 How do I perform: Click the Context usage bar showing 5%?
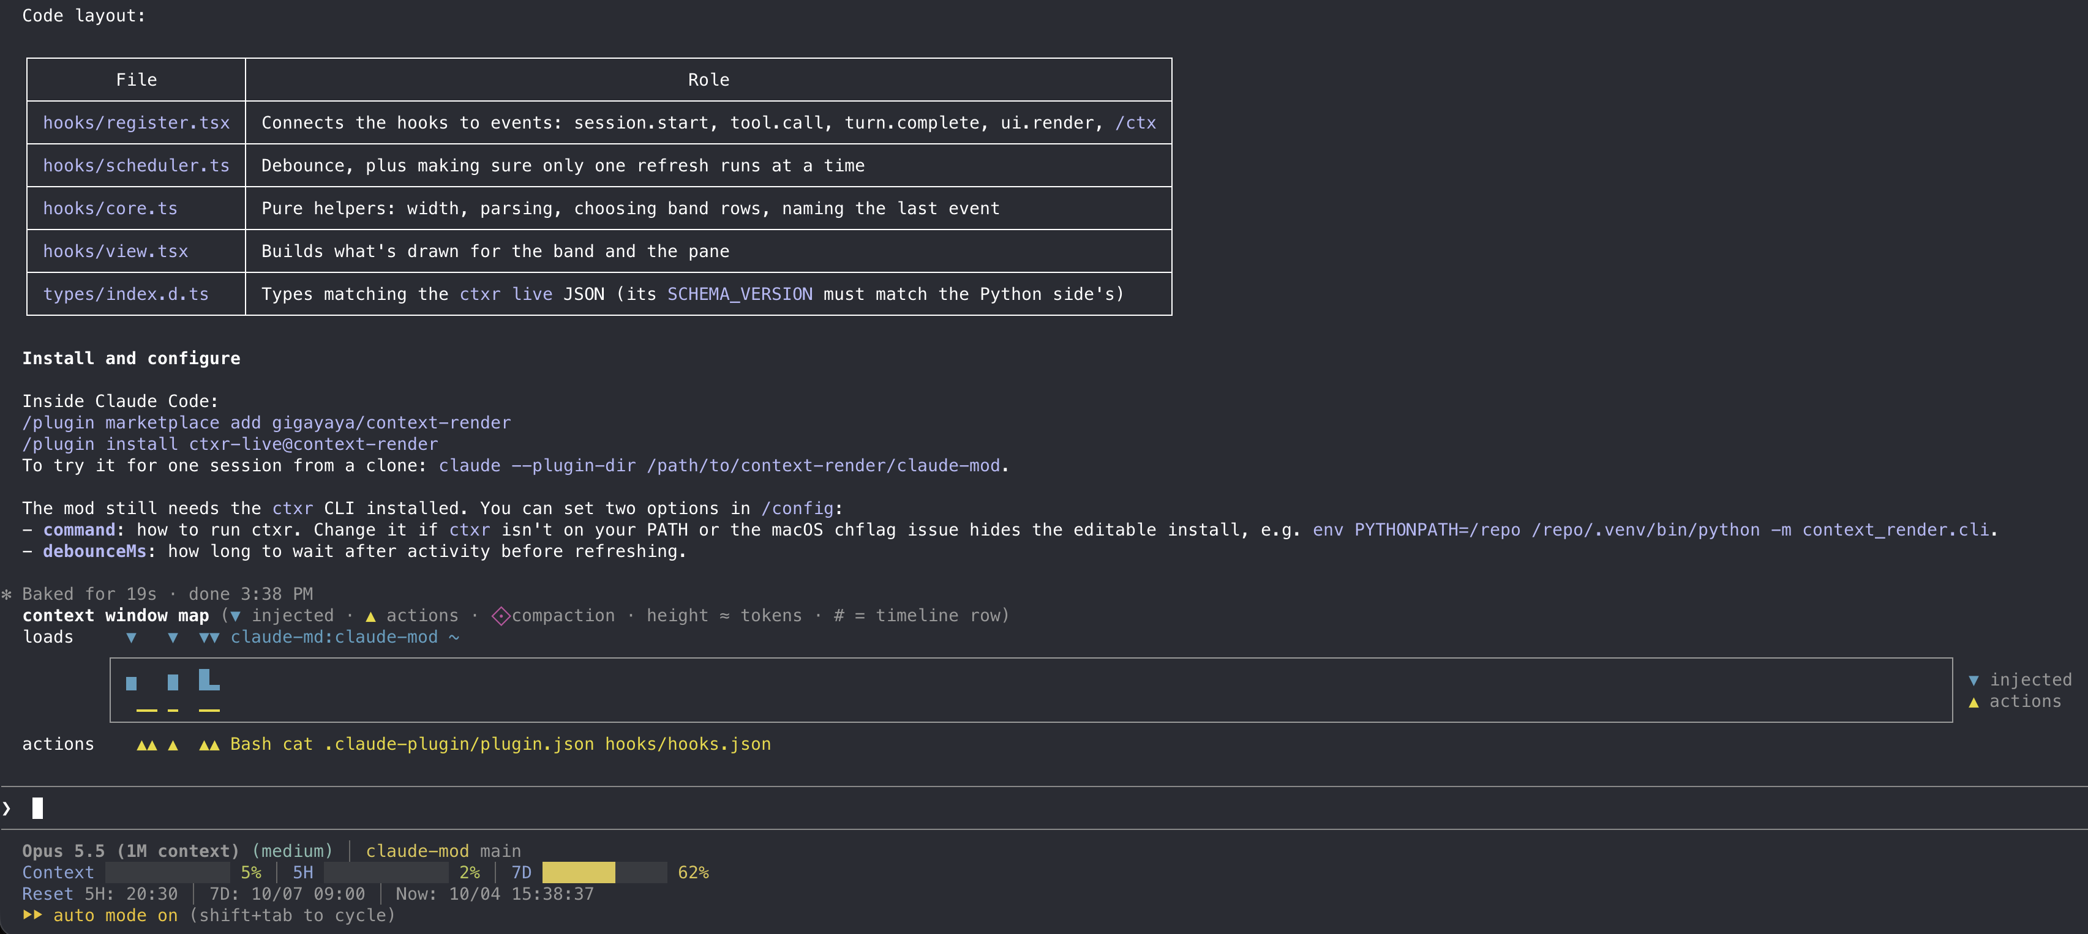click(168, 872)
